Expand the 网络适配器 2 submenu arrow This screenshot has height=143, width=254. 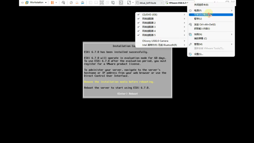click(184, 23)
